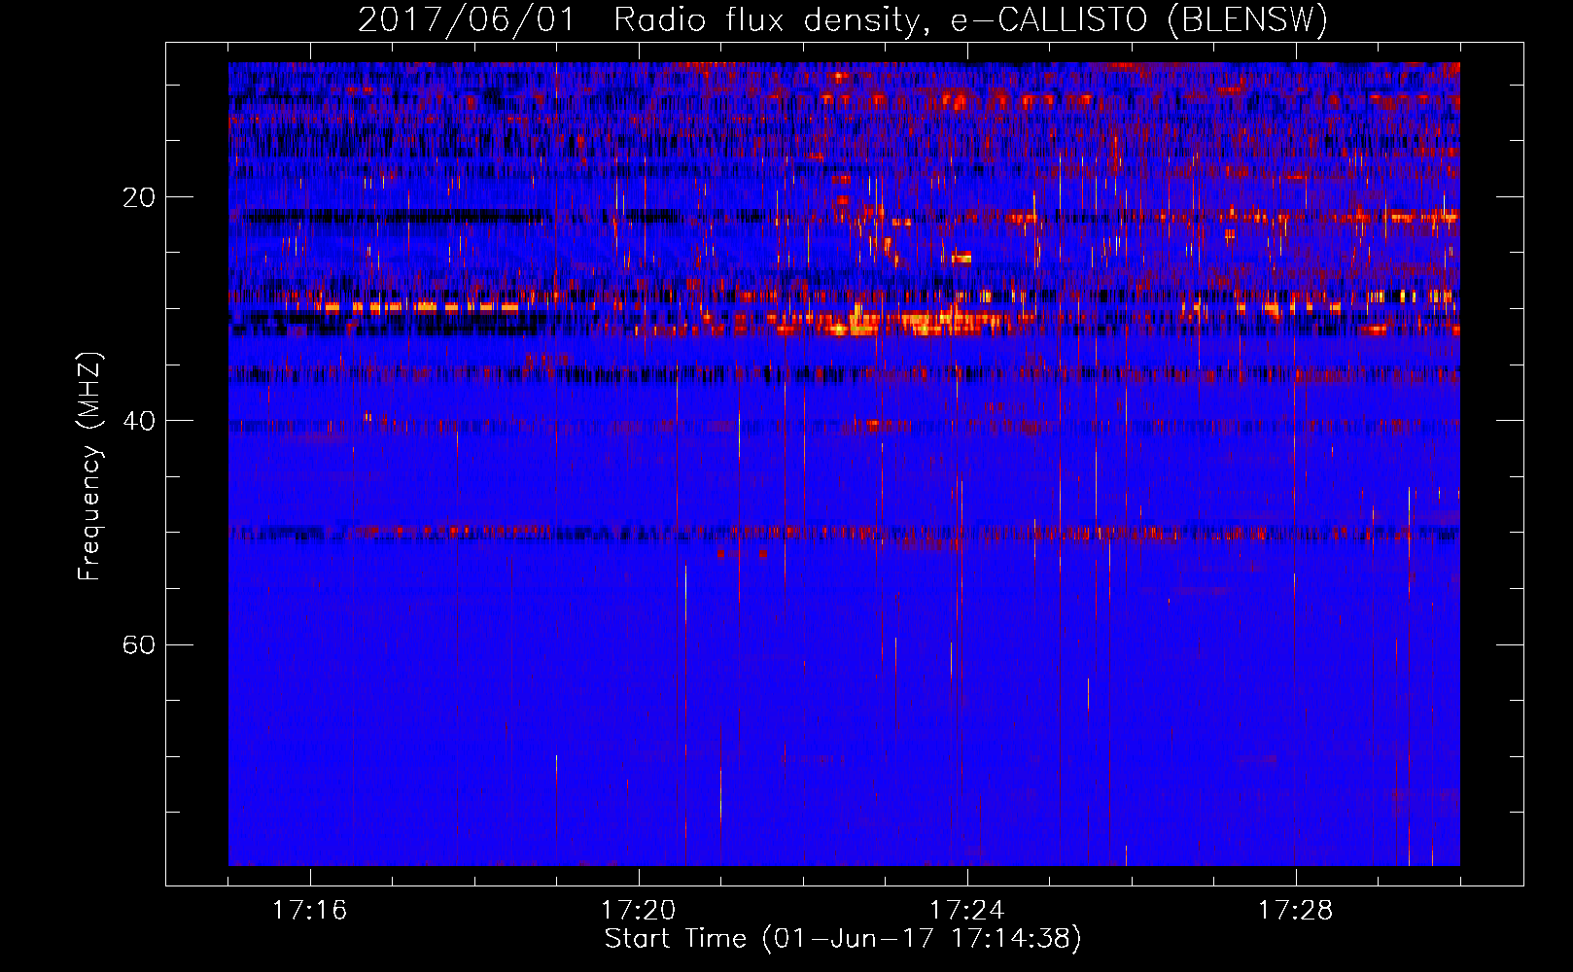
Task: Click the 17:24 time tick label
Action: coord(966,911)
